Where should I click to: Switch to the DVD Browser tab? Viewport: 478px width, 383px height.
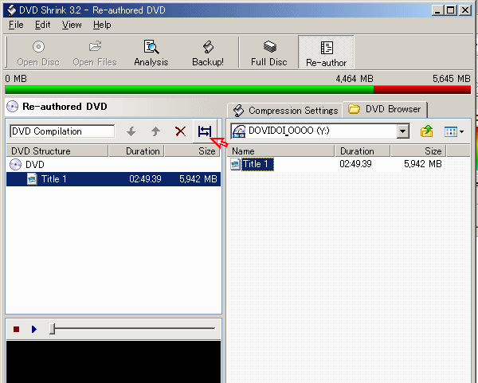click(x=386, y=109)
